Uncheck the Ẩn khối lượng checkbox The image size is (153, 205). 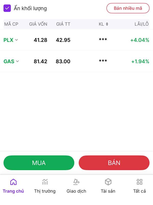pyautogui.click(x=7, y=8)
